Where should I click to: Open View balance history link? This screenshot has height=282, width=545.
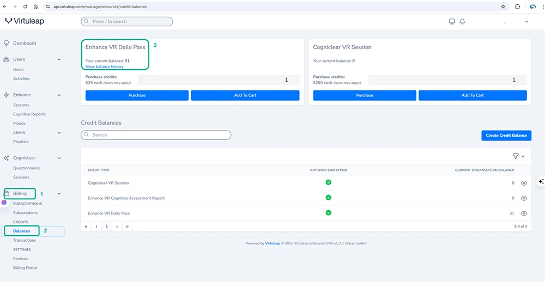tap(104, 66)
